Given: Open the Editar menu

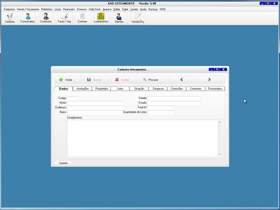Looking at the screenshot, I should pyautogui.click(x=116, y=10).
